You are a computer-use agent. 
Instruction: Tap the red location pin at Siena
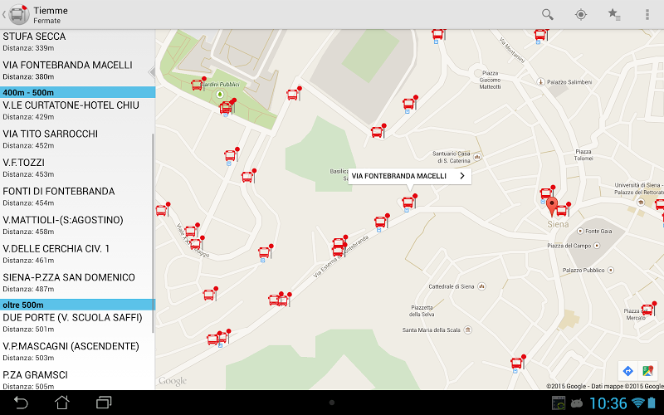[x=552, y=207]
